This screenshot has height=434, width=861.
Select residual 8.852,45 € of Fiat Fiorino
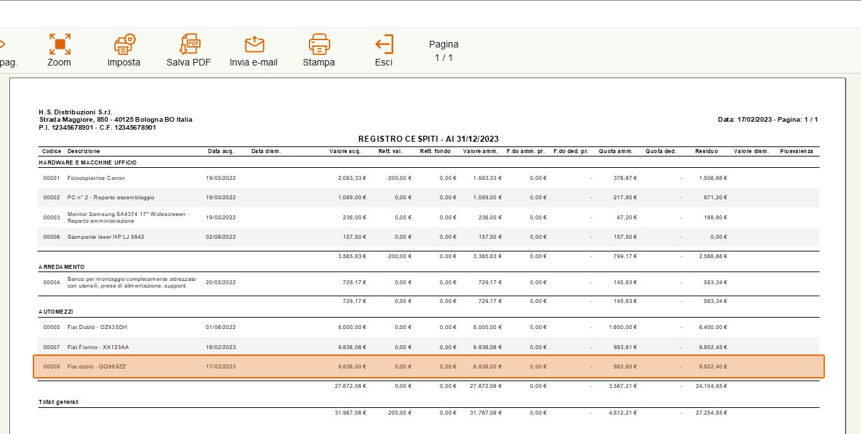pos(713,347)
